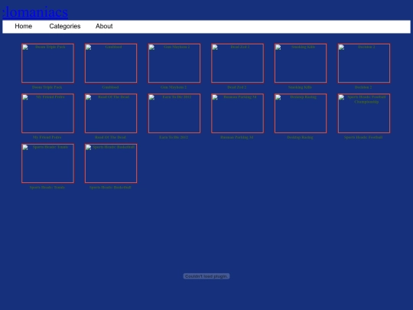Click the Sports Heads: Basketball caption text
Screen dimensions: 413x310
click(110, 188)
